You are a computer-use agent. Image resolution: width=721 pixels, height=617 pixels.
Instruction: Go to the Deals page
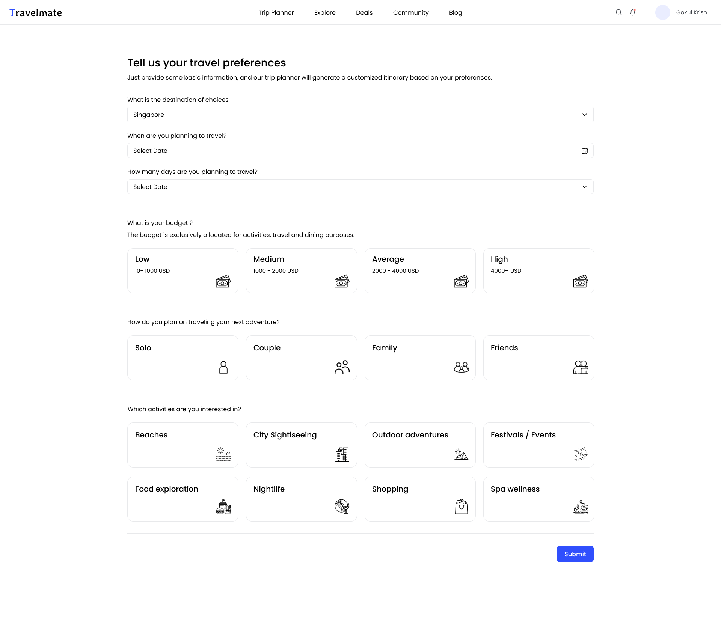tap(364, 12)
